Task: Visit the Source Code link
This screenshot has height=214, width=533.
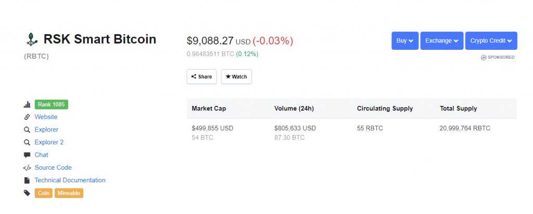Action: pos(53,168)
